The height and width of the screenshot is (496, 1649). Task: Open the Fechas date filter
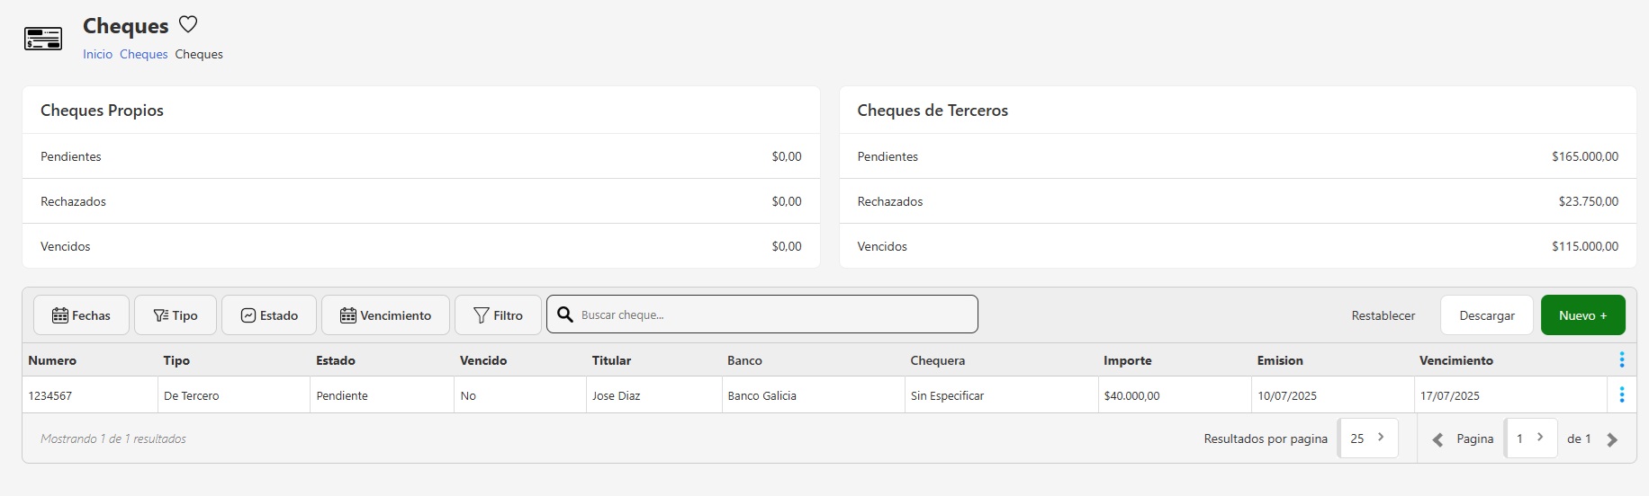click(81, 315)
